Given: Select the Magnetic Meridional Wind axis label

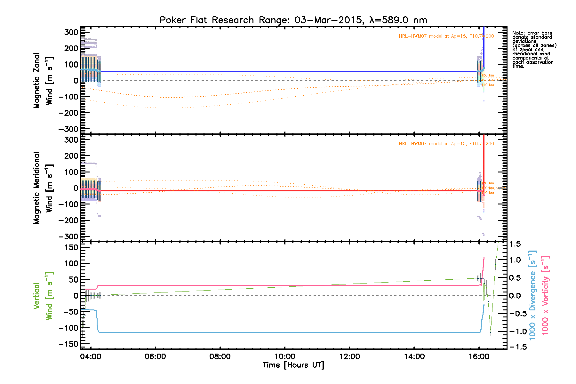Looking at the screenshot, I should pos(43,188).
